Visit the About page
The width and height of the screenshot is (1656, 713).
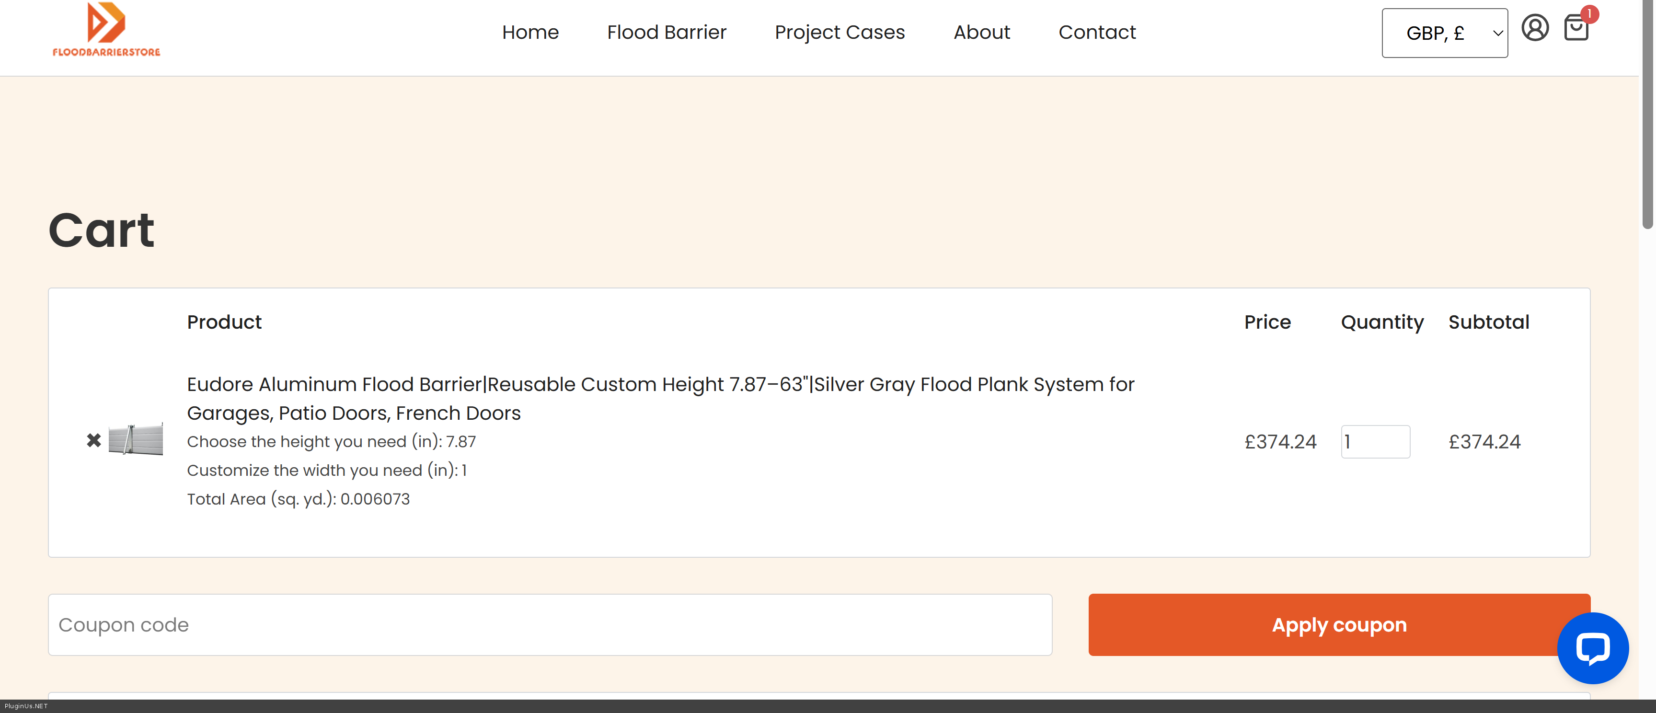click(981, 32)
